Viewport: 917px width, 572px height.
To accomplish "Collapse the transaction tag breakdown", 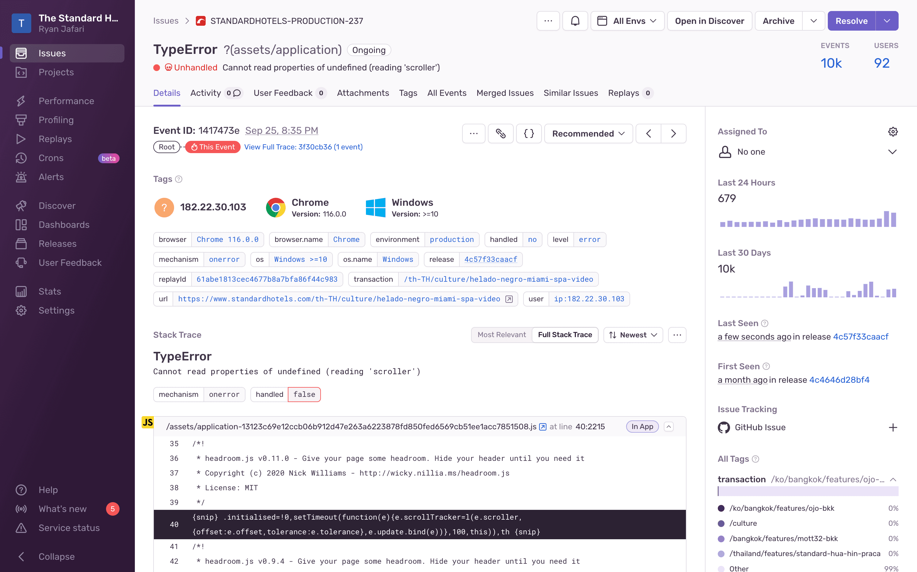I will [893, 479].
